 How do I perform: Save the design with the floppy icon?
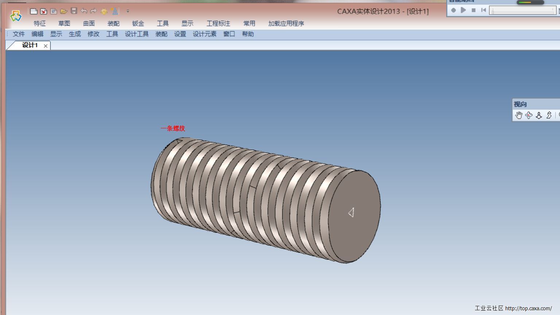(74, 11)
